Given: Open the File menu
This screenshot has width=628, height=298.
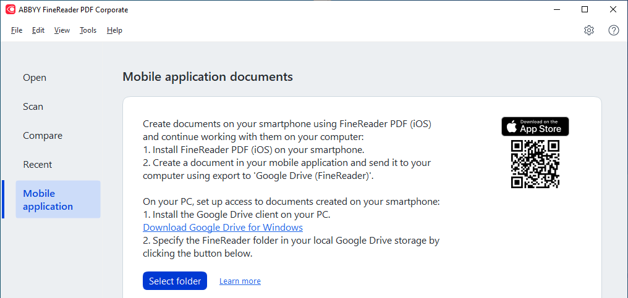Looking at the screenshot, I should pos(17,30).
